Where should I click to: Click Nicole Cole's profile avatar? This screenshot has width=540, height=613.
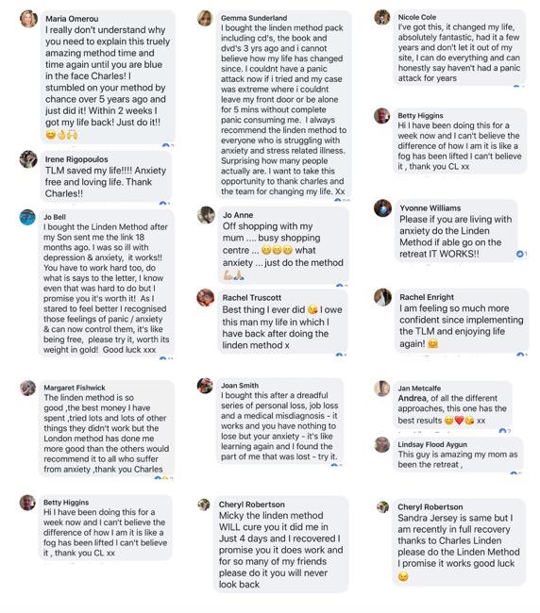click(x=382, y=17)
